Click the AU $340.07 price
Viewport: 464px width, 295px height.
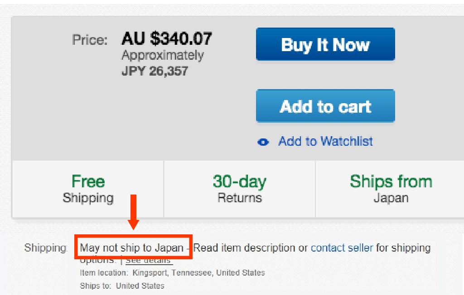coord(166,38)
